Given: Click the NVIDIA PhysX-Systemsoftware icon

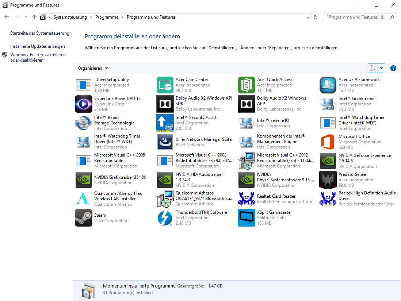Looking at the screenshot, I should pyautogui.click(x=246, y=180).
